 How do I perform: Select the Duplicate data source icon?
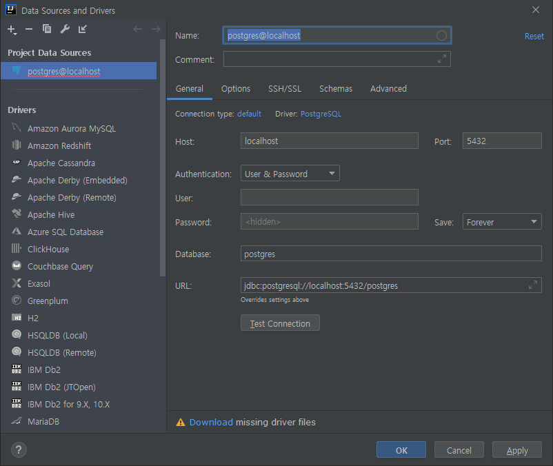pos(47,30)
